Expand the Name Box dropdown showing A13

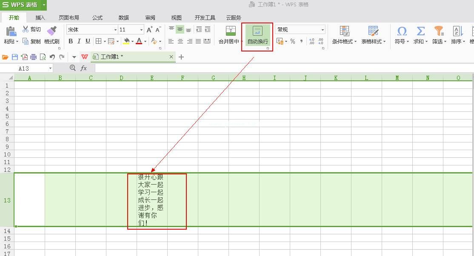click(50, 68)
